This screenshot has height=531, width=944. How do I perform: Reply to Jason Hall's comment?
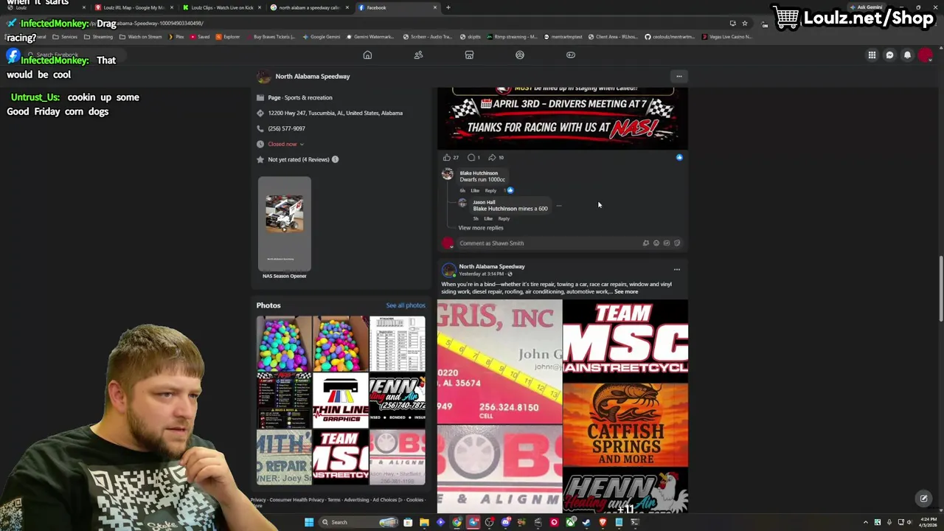point(504,218)
